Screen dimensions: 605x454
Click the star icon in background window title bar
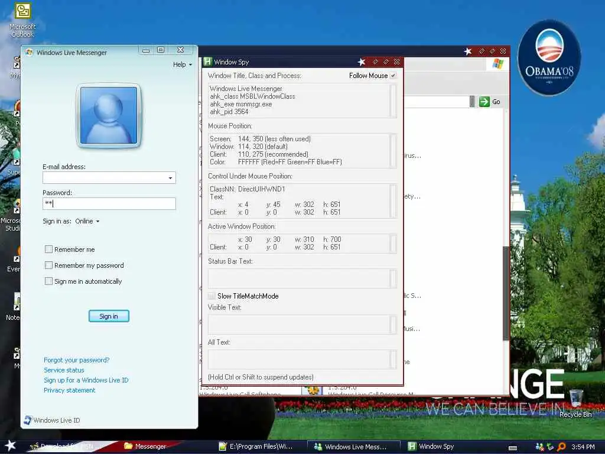pyautogui.click(x=468, y=51)
